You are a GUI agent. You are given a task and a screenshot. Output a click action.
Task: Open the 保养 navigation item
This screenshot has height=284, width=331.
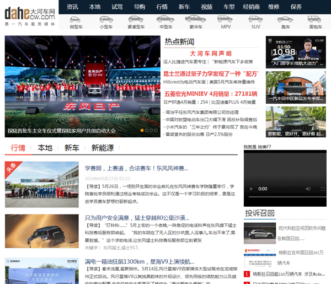coord(296,7)
